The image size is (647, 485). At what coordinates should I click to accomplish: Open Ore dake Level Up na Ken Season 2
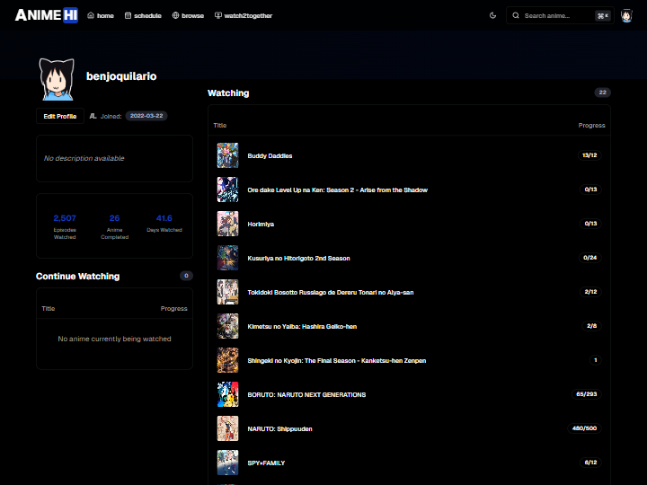click(338, 190)
